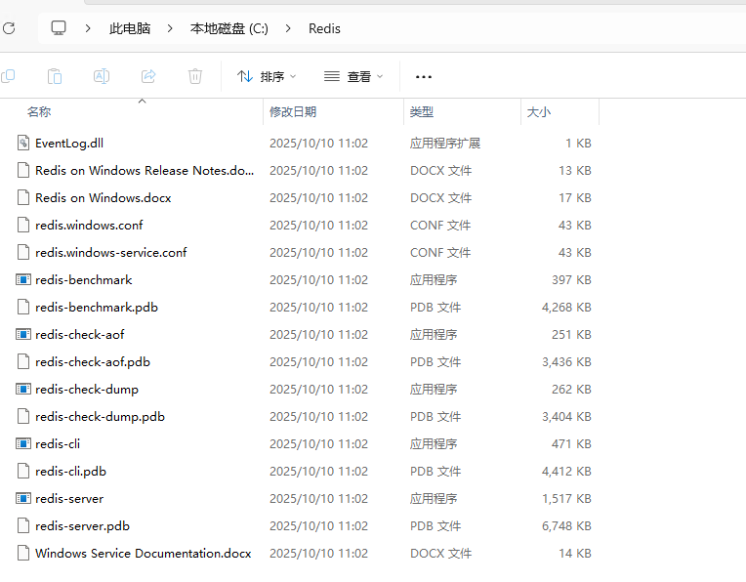Navigate to 本地磁盘 (C:) in breadcrumb
Viewport: 746px width, 582px height.
(228, 28)
